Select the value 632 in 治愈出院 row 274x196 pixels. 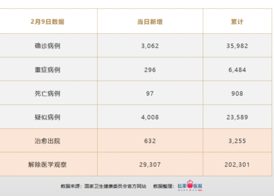point(150,141)
